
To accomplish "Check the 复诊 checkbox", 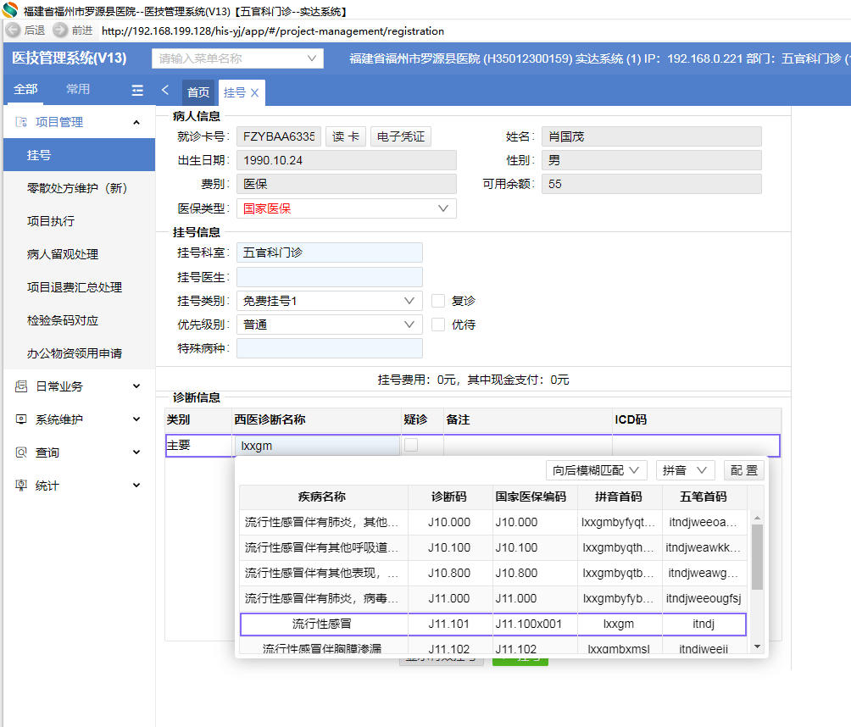I will pos(438,301).
